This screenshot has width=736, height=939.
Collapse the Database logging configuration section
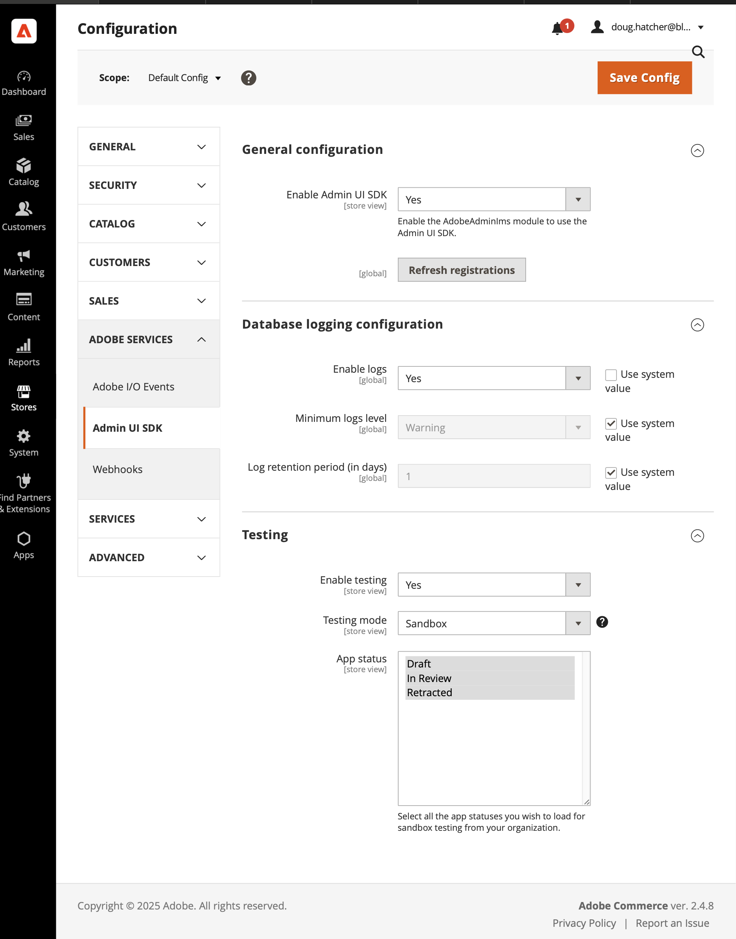coord(697,325)
